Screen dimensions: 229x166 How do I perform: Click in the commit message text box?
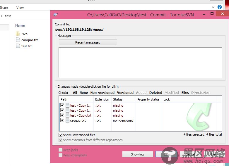click(140, 63)
